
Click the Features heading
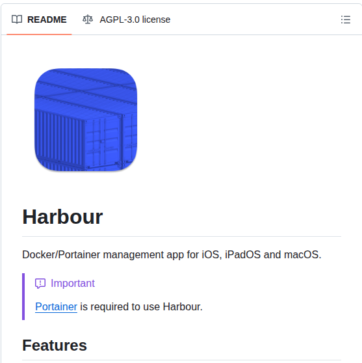(x=55, y=345)
